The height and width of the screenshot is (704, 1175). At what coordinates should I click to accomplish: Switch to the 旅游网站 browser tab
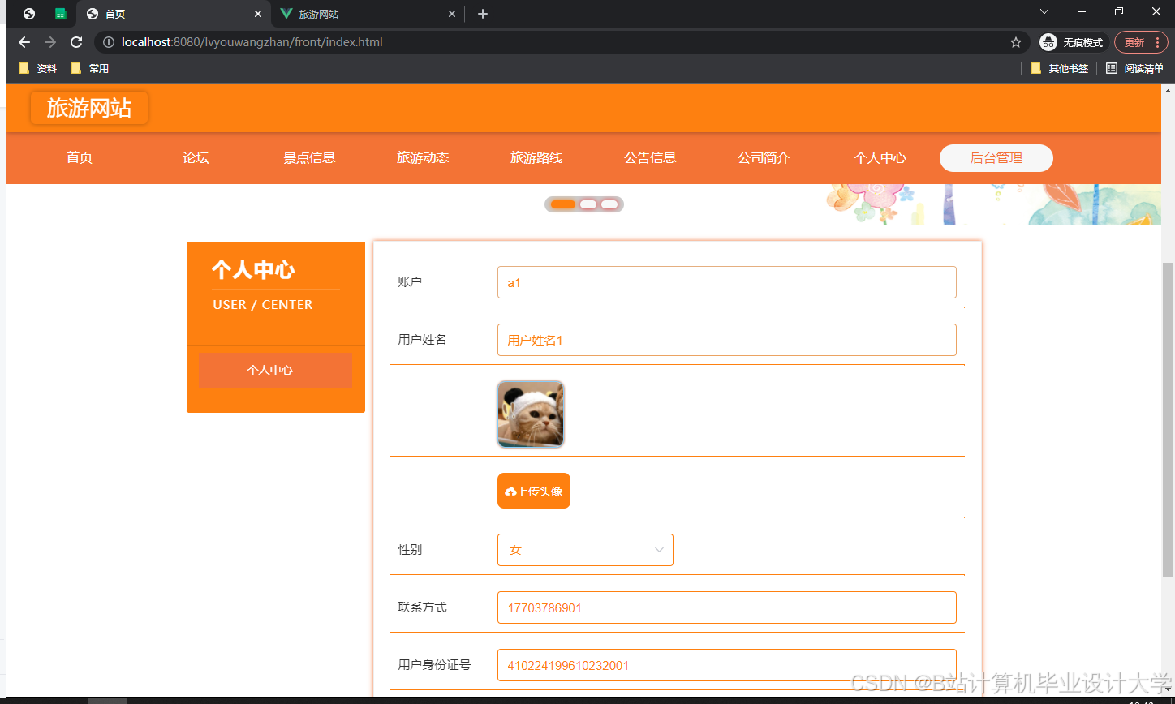point(368,14)
